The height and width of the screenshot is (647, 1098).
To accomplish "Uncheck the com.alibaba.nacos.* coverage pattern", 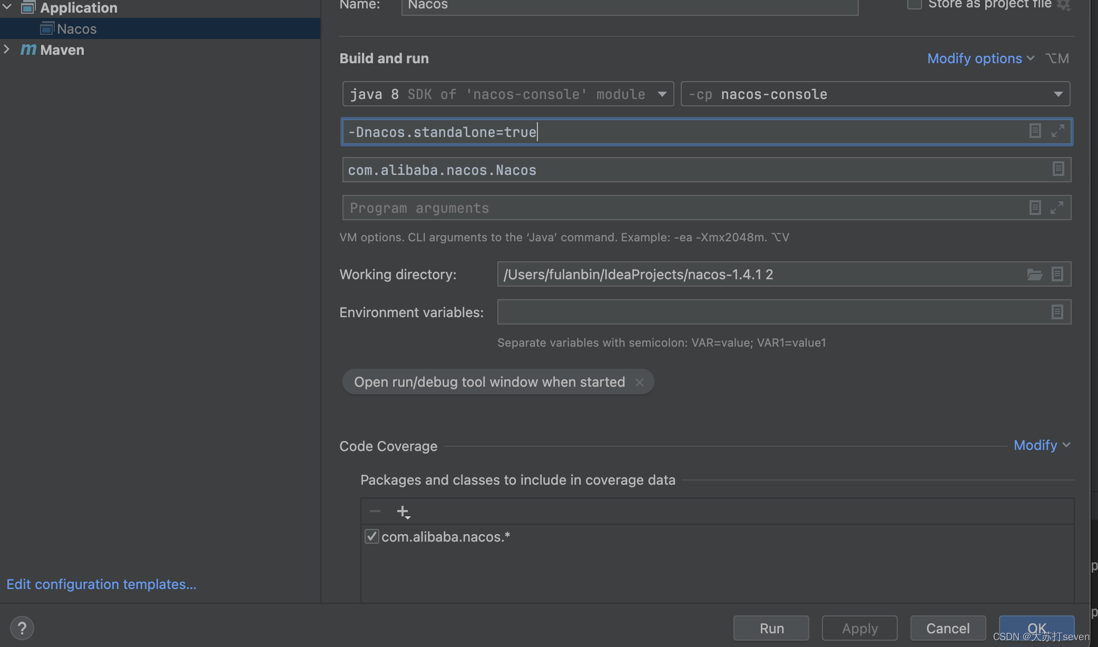I will 371,536.
